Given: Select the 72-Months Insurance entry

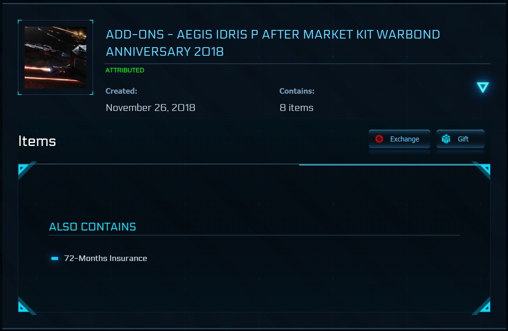Looking at the screenshot, I should (x=105, y=258).
